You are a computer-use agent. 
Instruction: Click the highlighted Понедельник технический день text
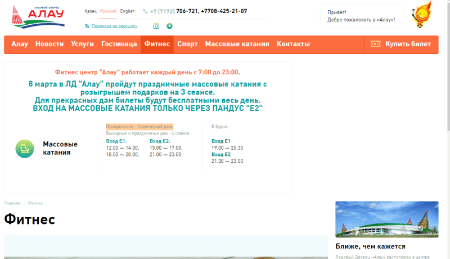point(139,127)
